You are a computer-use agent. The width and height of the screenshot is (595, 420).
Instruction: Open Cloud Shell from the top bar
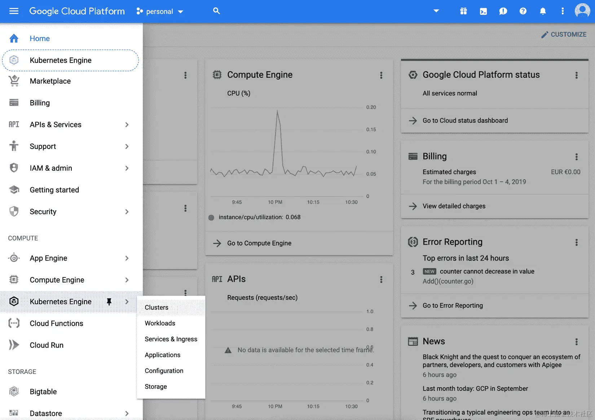483,11
